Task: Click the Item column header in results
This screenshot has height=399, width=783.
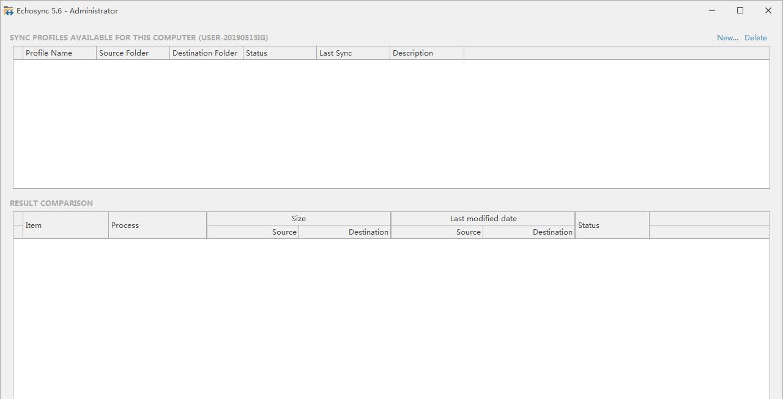Action: (x=64, y=225)
